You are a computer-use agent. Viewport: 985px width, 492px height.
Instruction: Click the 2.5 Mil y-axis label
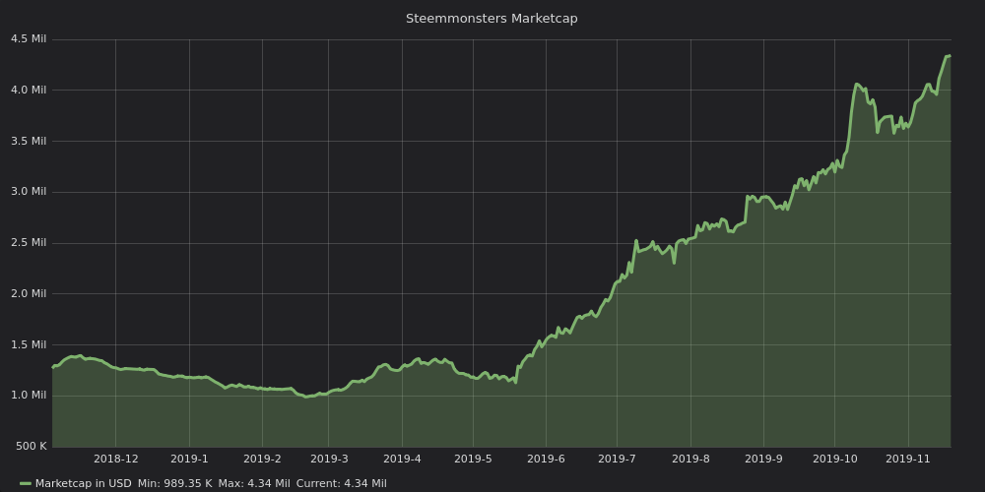[29, 242]
